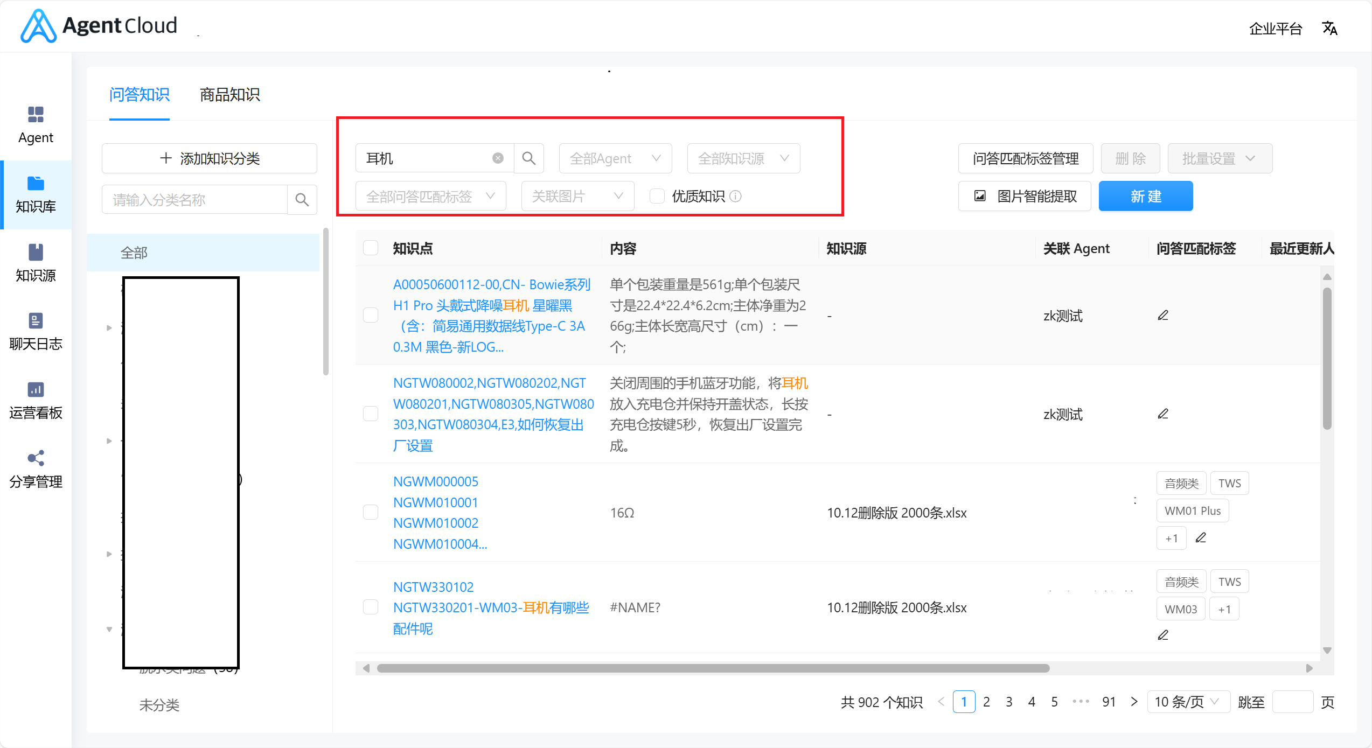The image size is (1372, 748).
Task: Open the 关联图片 dropdown
Action: coord(577,196)
